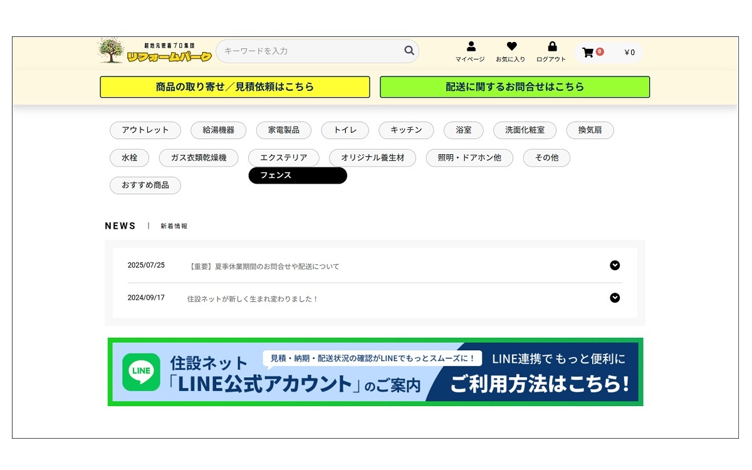This screenshot has height=470, width=752.
Task: Click the Reform Park tree logo
Action: [112, 51]
